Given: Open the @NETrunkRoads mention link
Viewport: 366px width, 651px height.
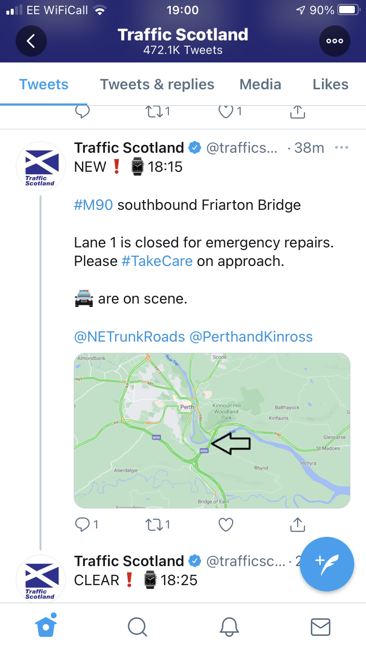Looking at the screenshot, I should (x=129, y=336).
